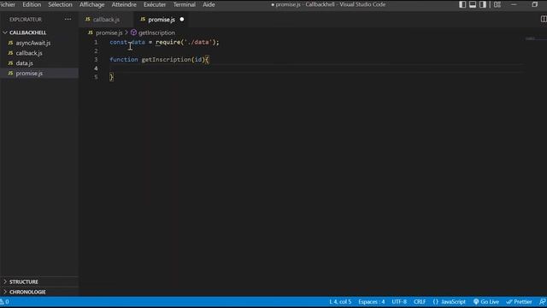Click the unsaved dot on promise.js tab
This screenshot has height=308, width=547.
coord(182,19)
